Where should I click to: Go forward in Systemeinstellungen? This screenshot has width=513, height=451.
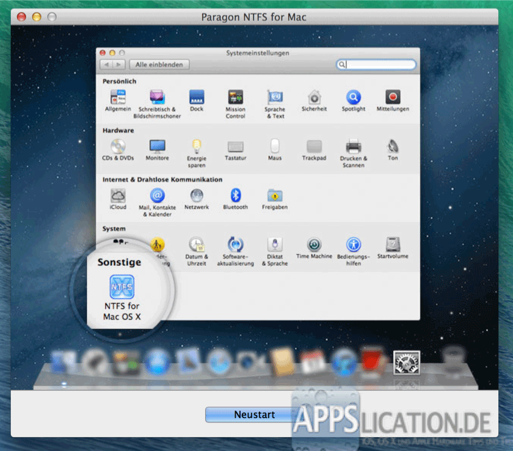[118, 65]
